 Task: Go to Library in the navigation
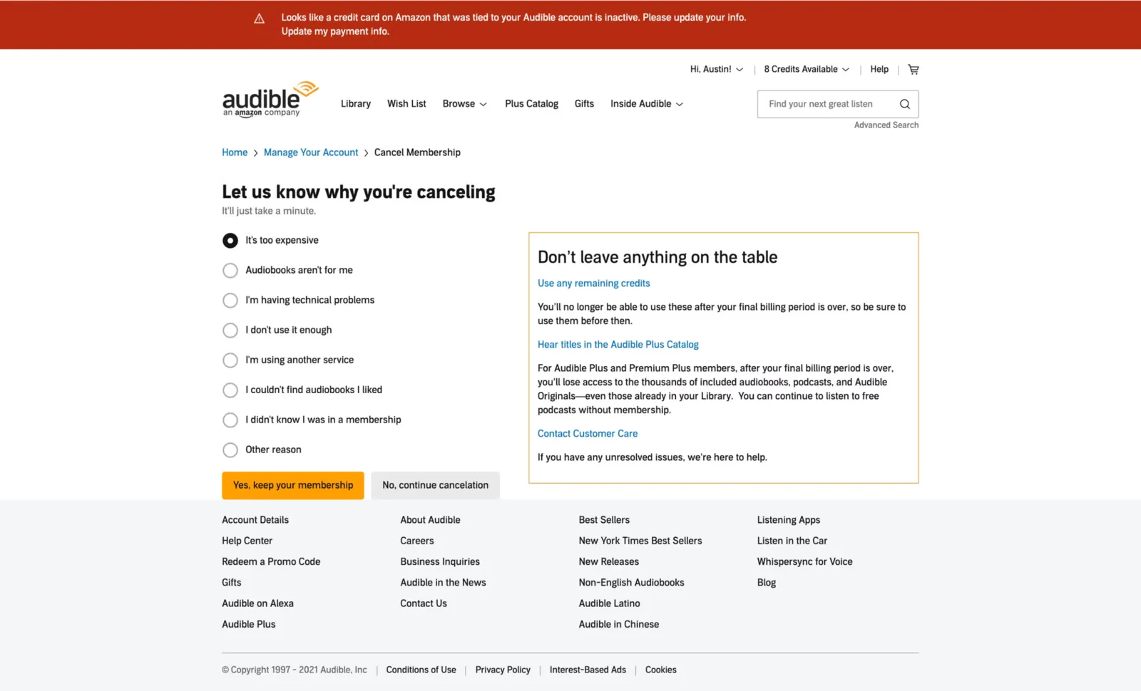356,104
